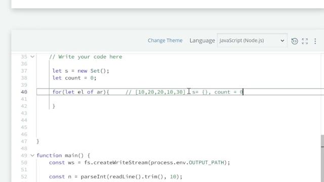Viewport: 324px width, 182px height.
Task: Click on 'for(let el of ar){' code text
Action: click(x=81, y=92)
